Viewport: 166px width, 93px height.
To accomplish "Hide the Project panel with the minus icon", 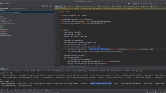I will [53, 6].
